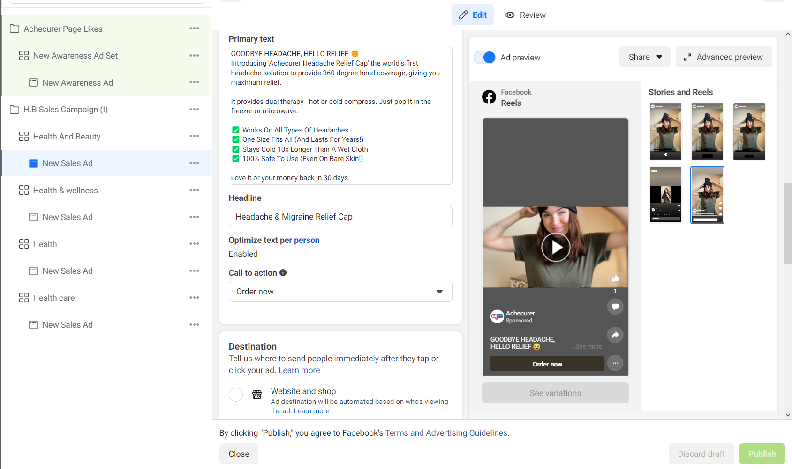Open the Call to action Order now dropdown
The image size is (792, 469).
coord(340,292)
